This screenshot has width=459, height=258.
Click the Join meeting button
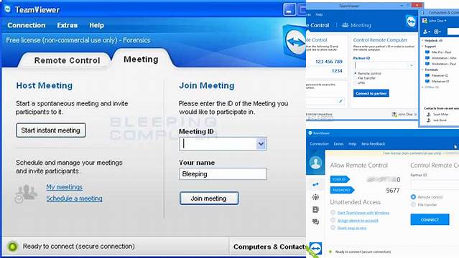pyautogui.click(x=209, y=199)
